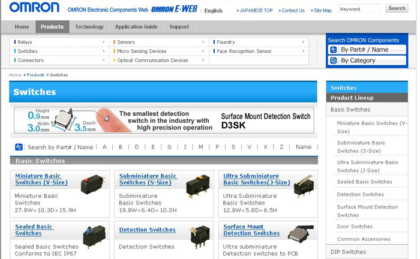Filter parts by letter P

(x=217, y=147)
